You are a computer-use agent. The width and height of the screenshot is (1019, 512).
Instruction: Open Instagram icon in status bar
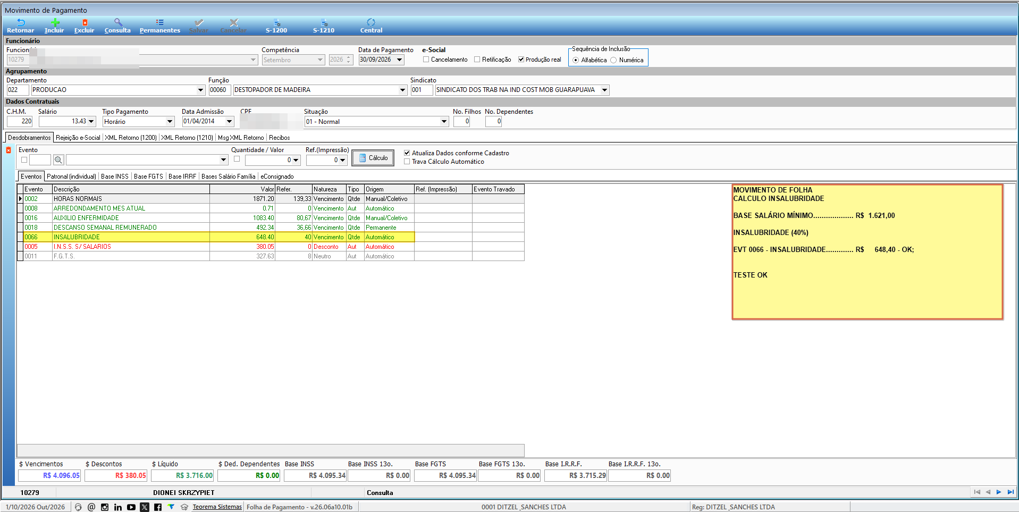point(105,507)
